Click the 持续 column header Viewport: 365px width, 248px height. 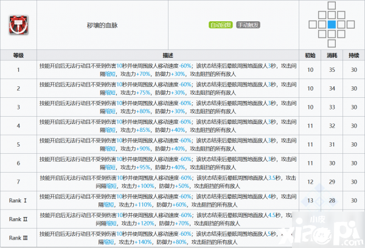(354, 55)
